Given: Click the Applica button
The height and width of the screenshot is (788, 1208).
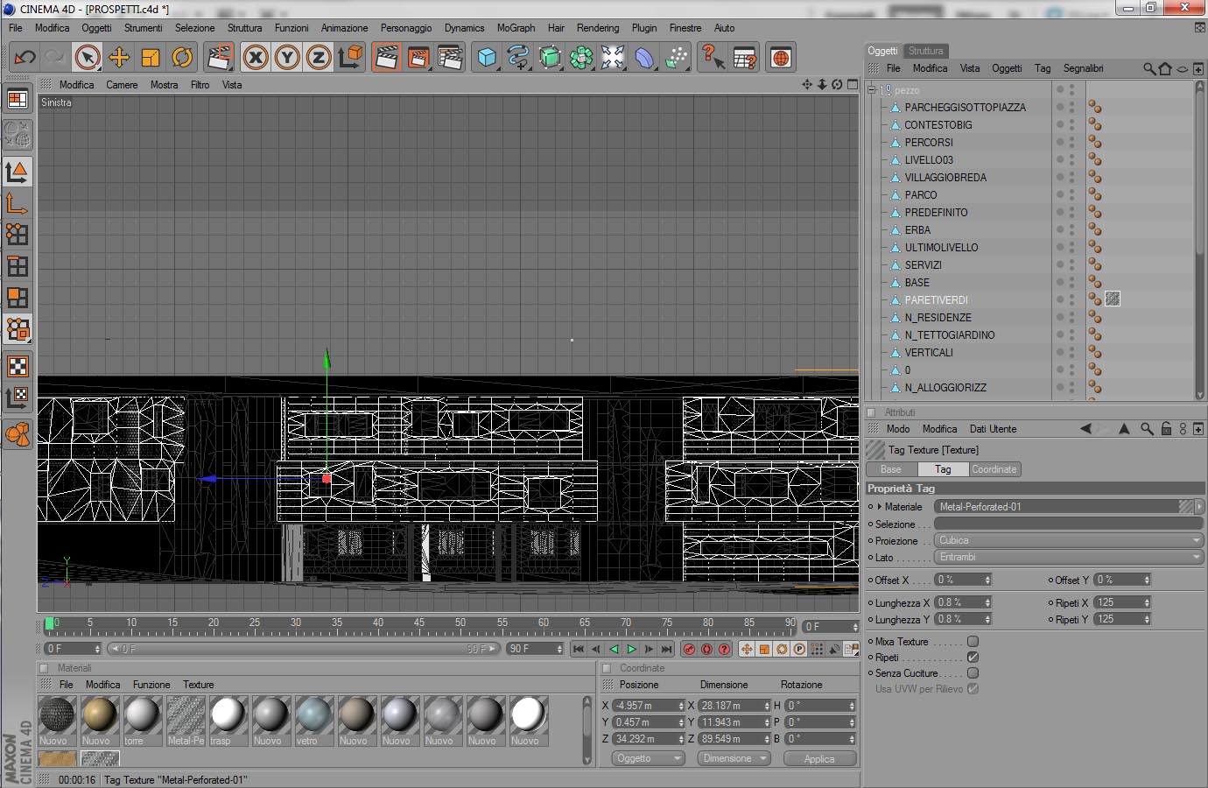Looking at the screenshot, I should pos(818,759).
